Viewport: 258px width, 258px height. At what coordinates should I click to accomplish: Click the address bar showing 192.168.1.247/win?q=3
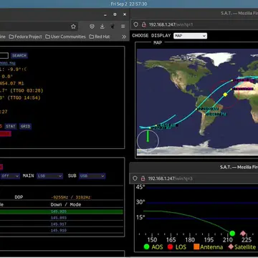[170, 178]
